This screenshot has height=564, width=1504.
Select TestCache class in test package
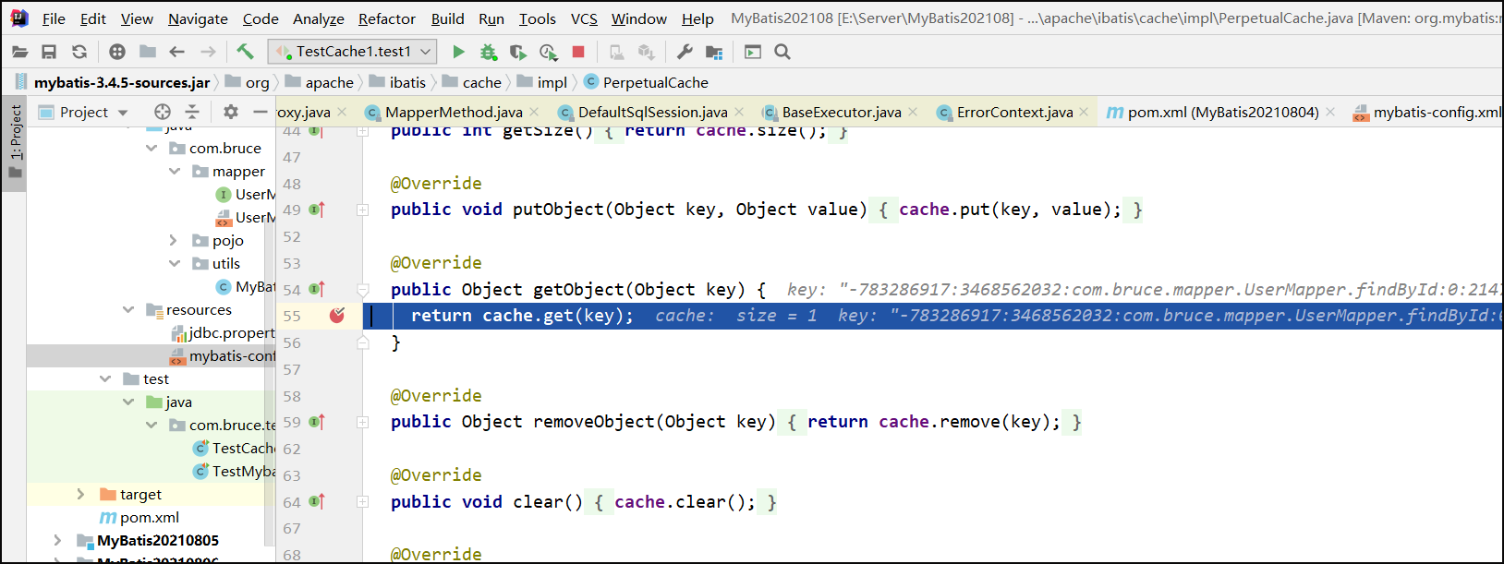[x=235, y=448]
